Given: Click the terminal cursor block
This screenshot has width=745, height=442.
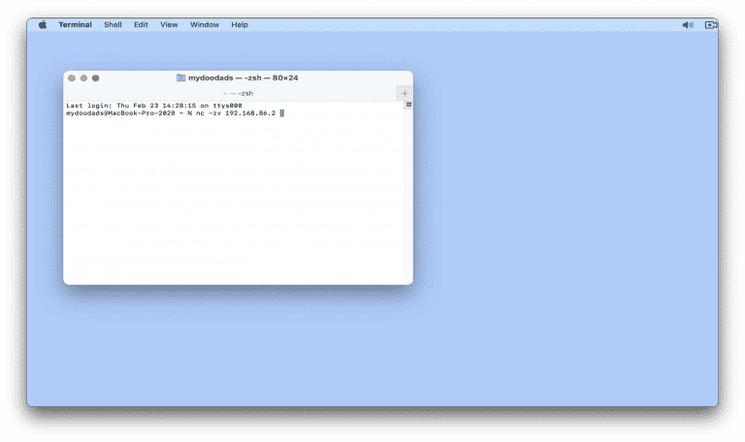Looking at the screenshot, I should tap(281, 113).
